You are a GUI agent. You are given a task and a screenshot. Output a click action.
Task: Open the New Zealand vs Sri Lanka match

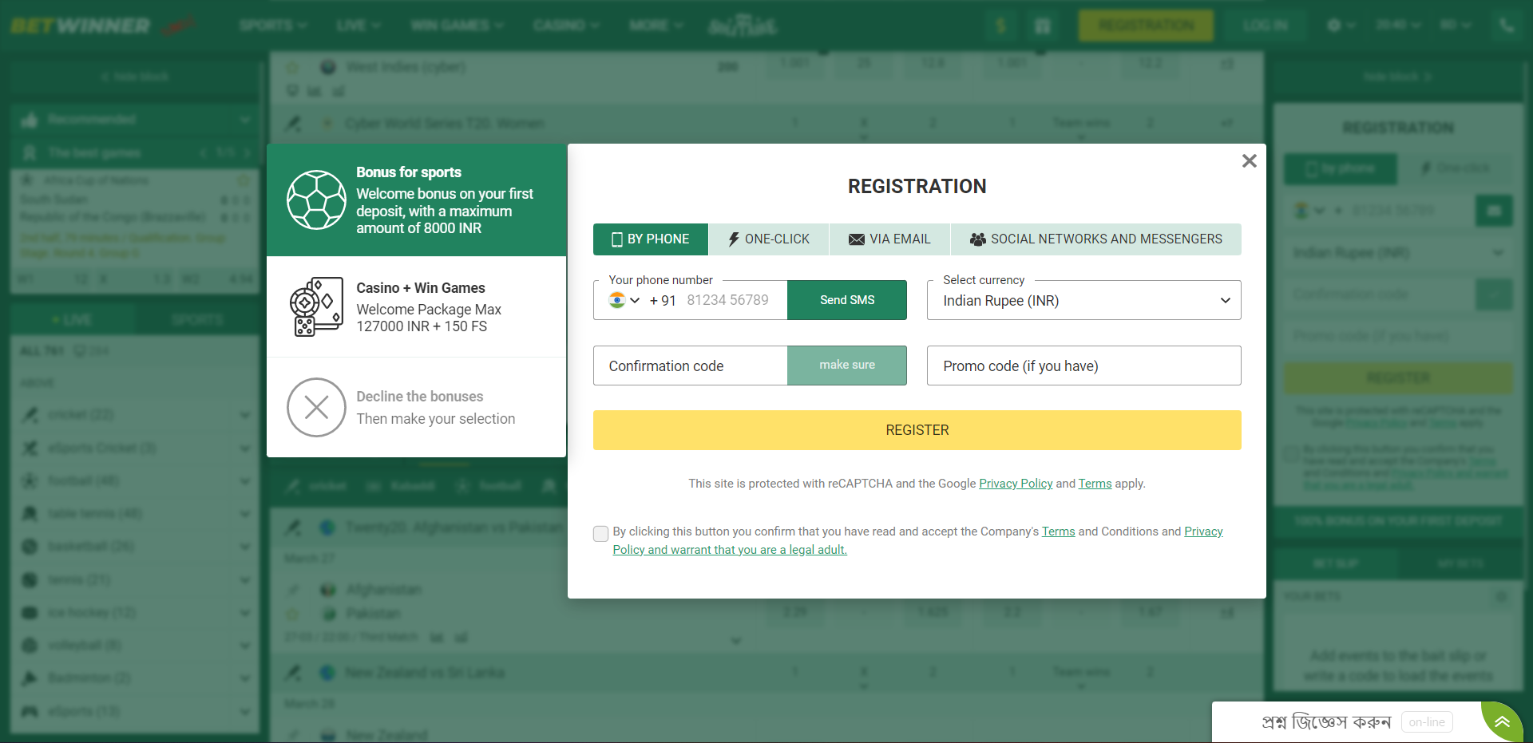[x=425, y=673]
